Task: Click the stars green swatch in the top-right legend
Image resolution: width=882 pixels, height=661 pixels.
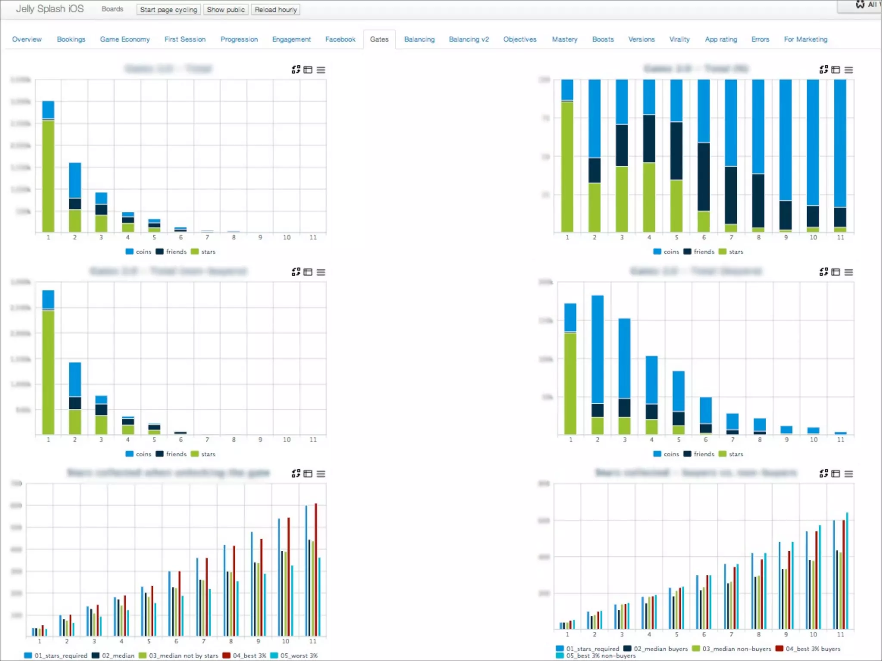Action: 723,252
